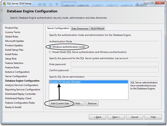Click the Remove button
The height and width of the screenshot is (126, 167).
click(x=92, y=103)
